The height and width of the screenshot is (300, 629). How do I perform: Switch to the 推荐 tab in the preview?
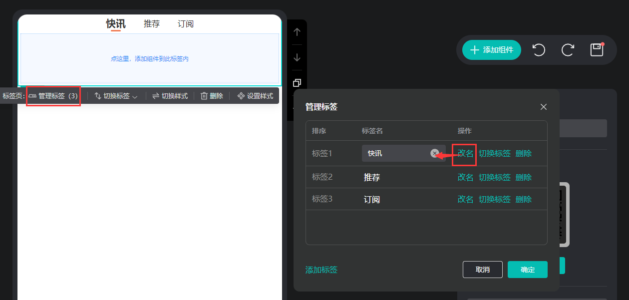(x=152, y=24)
